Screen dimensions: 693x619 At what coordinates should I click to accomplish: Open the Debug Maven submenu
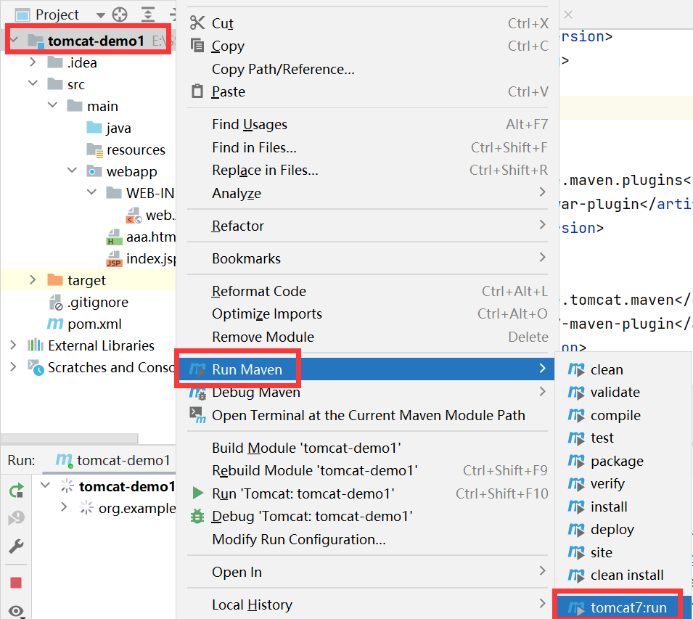click(x=368, y=393)
